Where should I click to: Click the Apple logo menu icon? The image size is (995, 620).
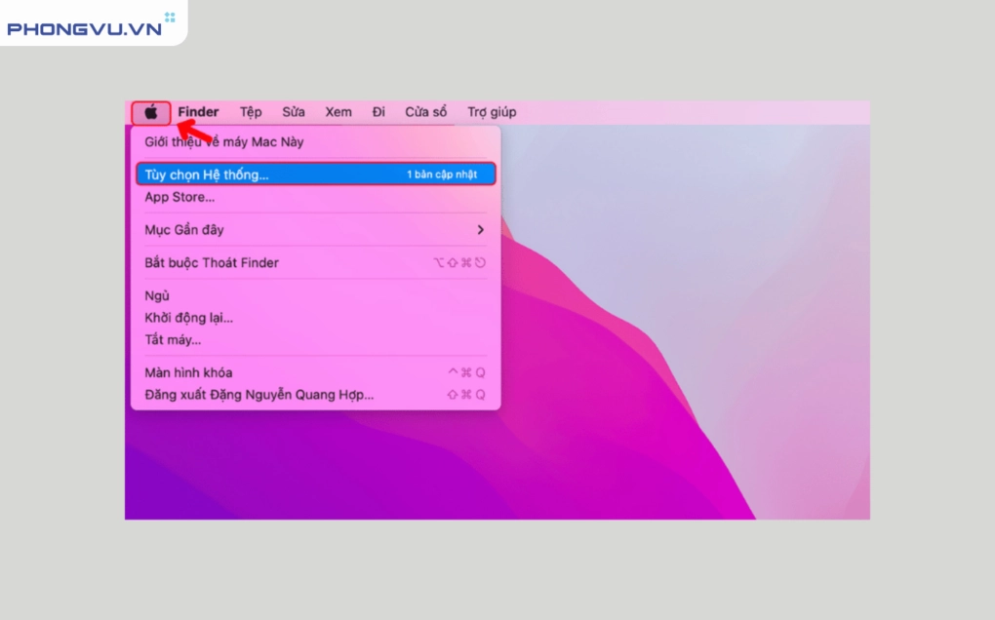click(151, 112)
